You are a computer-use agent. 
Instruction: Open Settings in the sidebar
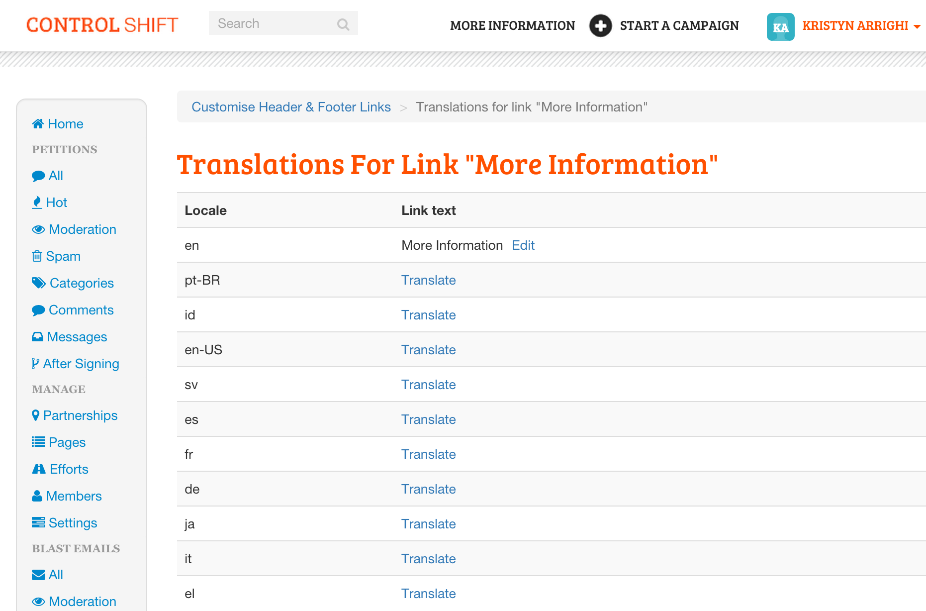tap(73, 523)
